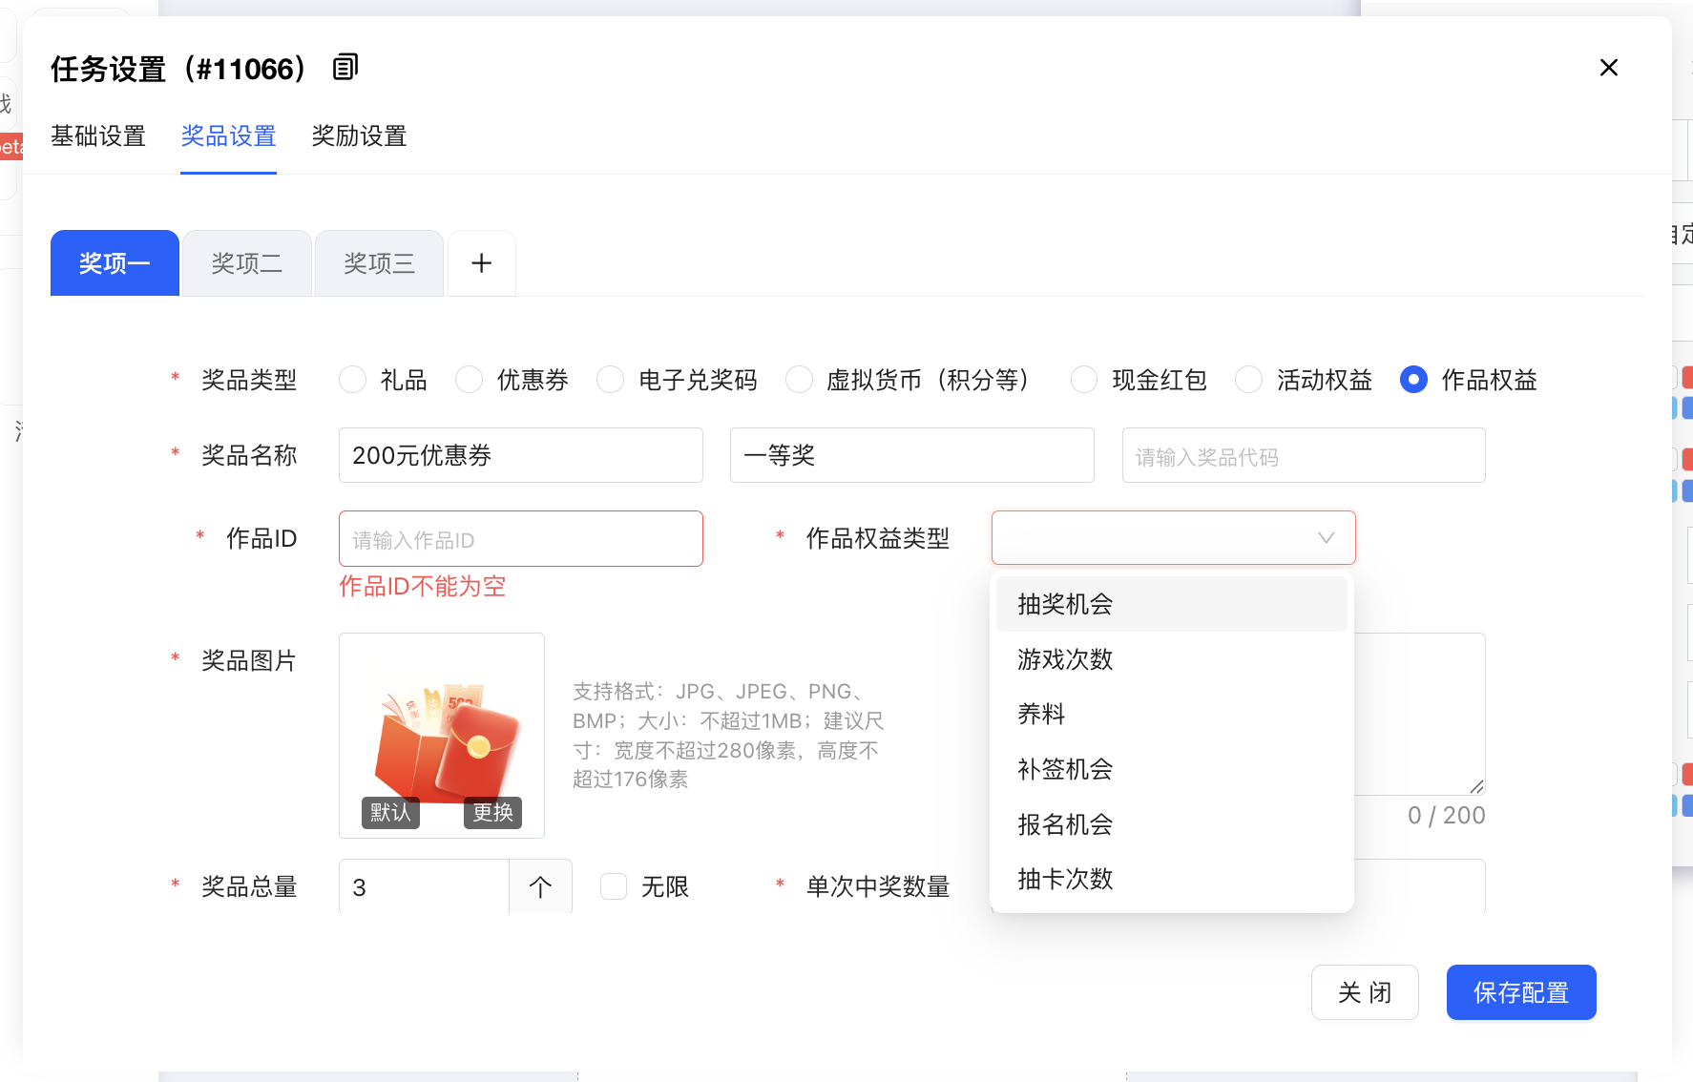Choose the 优惠券 prize type
This screenshot has width=1693, height=1082.
[x=470, y=380]
